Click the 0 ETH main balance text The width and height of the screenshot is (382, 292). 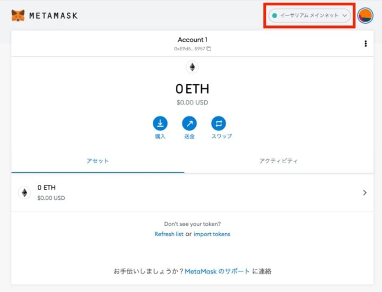pyautogui.click(x=192, y=90)
